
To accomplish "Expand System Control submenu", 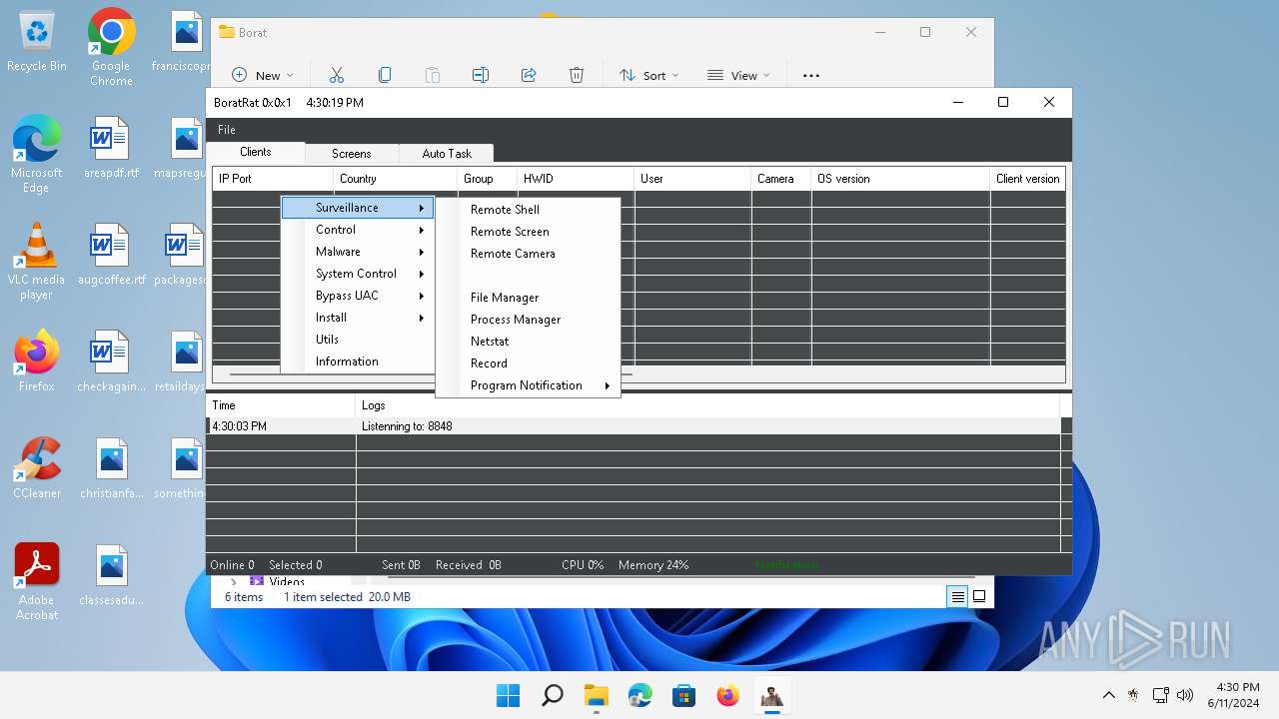I will (358, 274).
